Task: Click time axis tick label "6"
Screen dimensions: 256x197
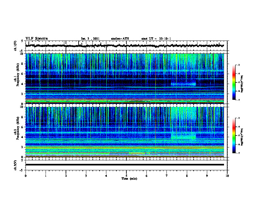Action: (147, 176)
